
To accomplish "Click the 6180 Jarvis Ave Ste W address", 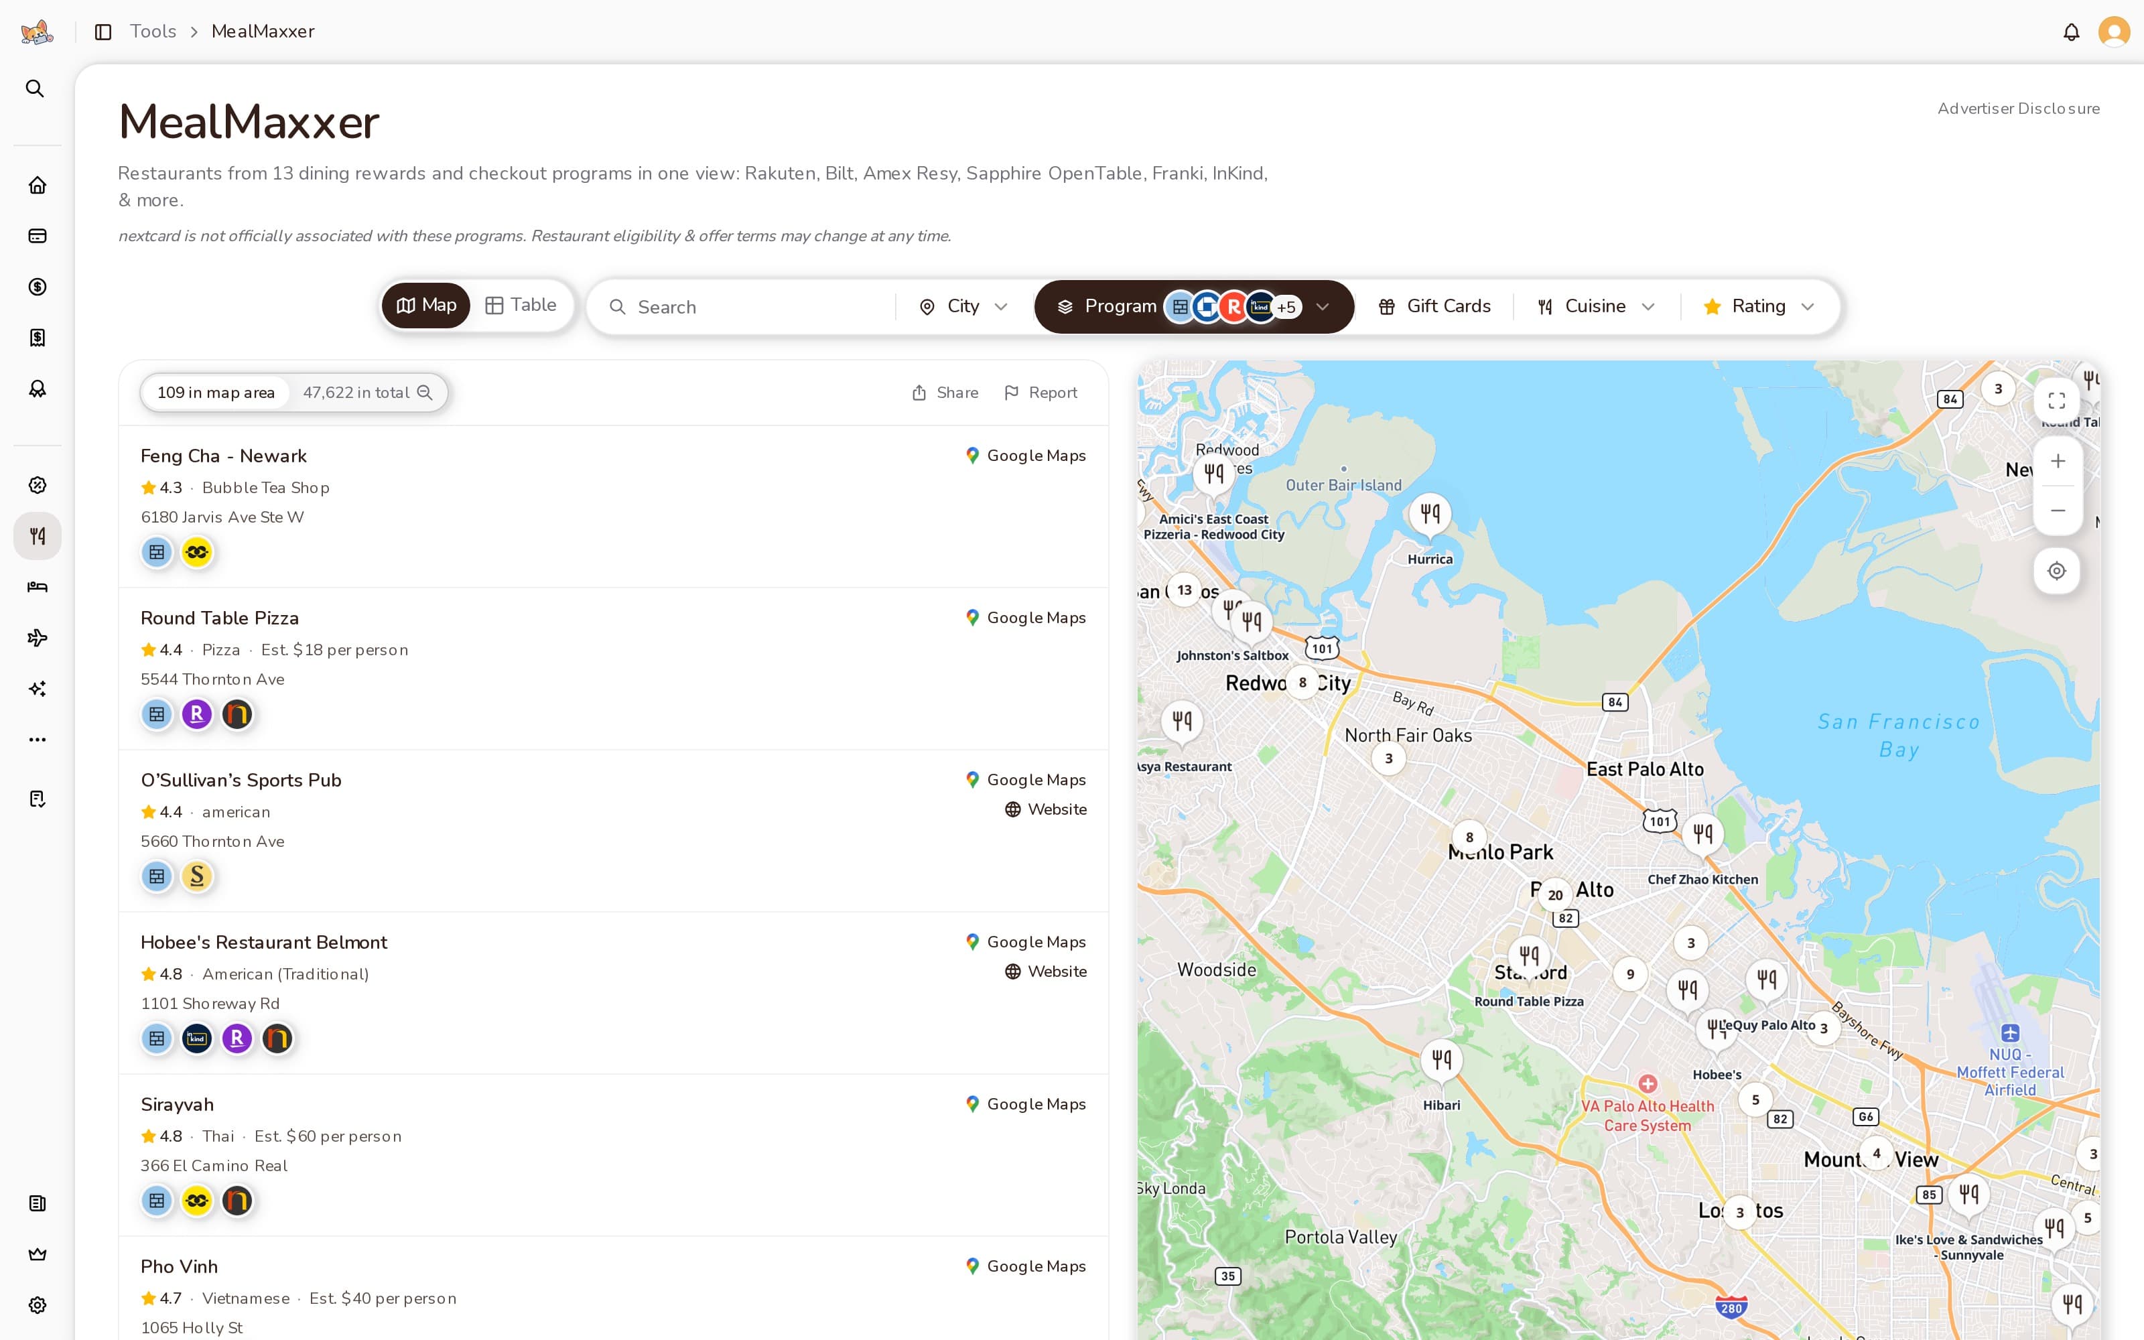I will (x=222, y=517).
